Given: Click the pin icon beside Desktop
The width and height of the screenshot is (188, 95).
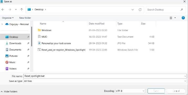Looking at the screenshot, I should (28, 37).
